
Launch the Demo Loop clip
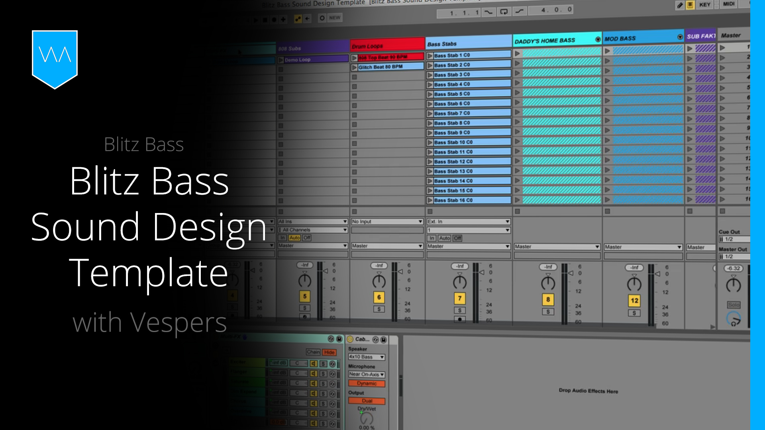pos(281,60)
